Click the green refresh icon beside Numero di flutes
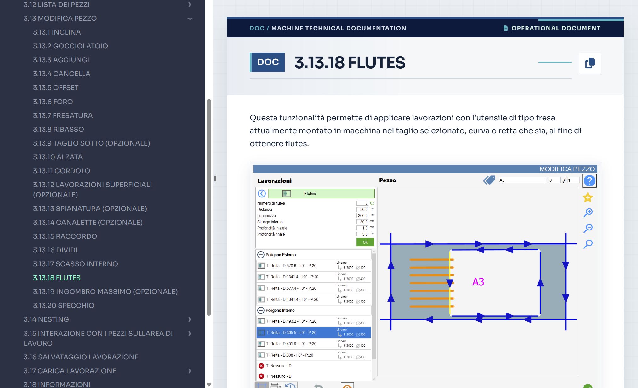 pos(372,203)
